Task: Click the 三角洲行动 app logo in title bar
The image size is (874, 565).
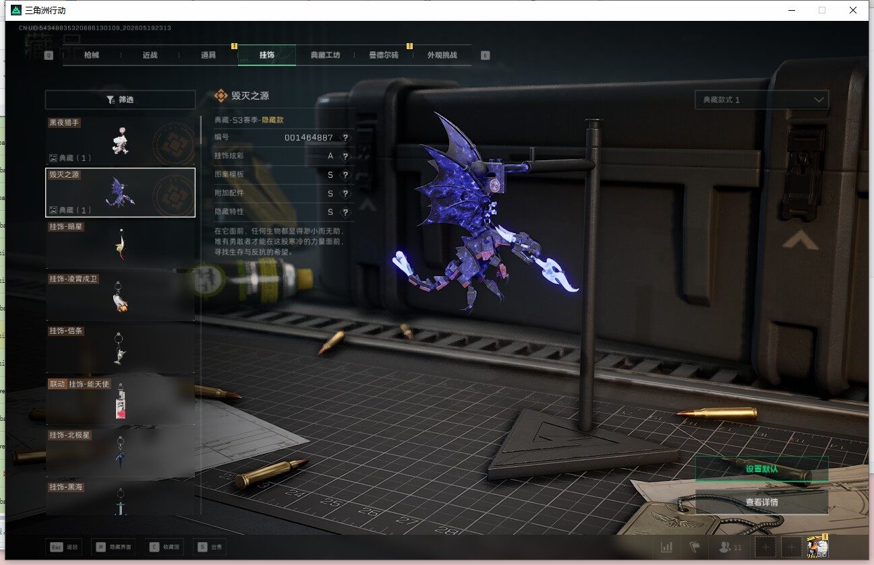Action: [x=16, y=10]
